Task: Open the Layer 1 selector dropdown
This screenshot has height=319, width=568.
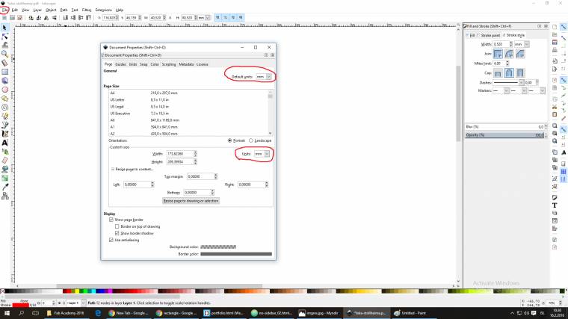Action: (x=75, y=303)
